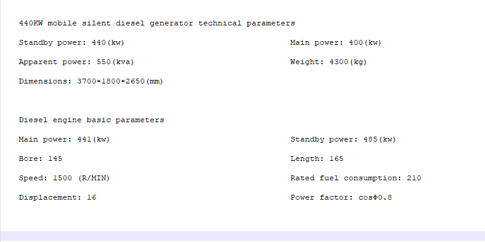Select the Displacement: 16 line
The image size is (485, 242).
[58, 198]
